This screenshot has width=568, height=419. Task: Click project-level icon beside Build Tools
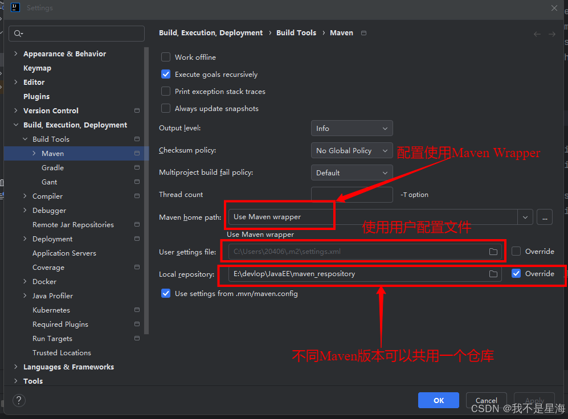tap(137, 139)
